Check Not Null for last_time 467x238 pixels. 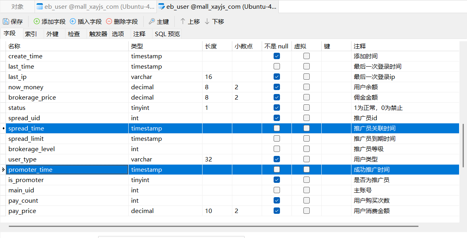coord(277,66)
